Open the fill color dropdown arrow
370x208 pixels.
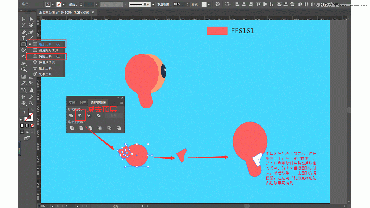[x=53, y=4]
